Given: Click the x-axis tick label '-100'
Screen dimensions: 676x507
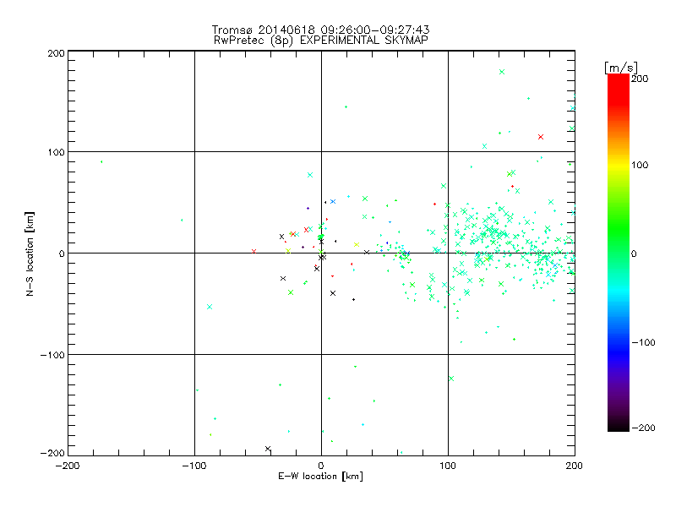Looking at the screenshot, I should tap(194, 466).
